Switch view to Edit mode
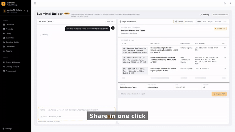 pyautogui.click(x=204, y=21)
